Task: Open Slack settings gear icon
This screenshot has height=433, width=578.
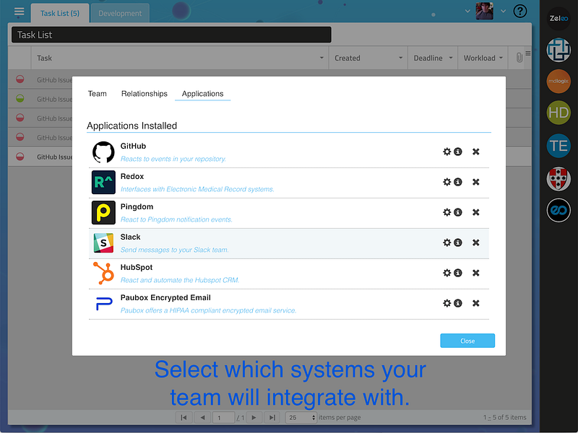Action: pyautogui.click(x=447, y=242)
